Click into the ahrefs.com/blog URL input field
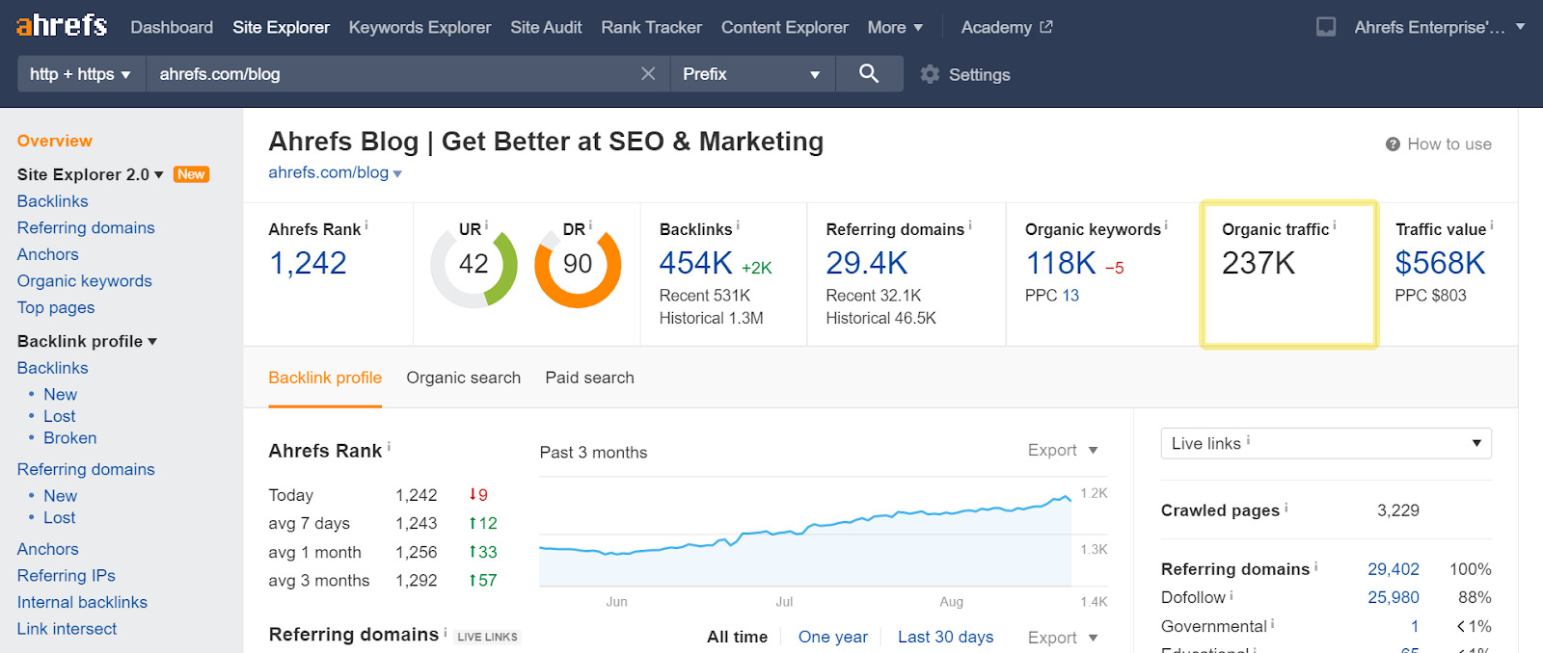1543x653 pixels. pos(386,74)
